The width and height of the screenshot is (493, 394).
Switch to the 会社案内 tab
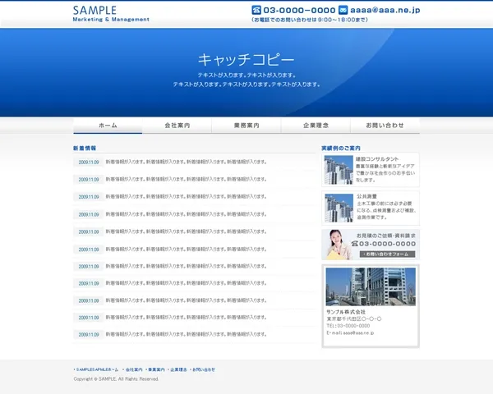177,126
